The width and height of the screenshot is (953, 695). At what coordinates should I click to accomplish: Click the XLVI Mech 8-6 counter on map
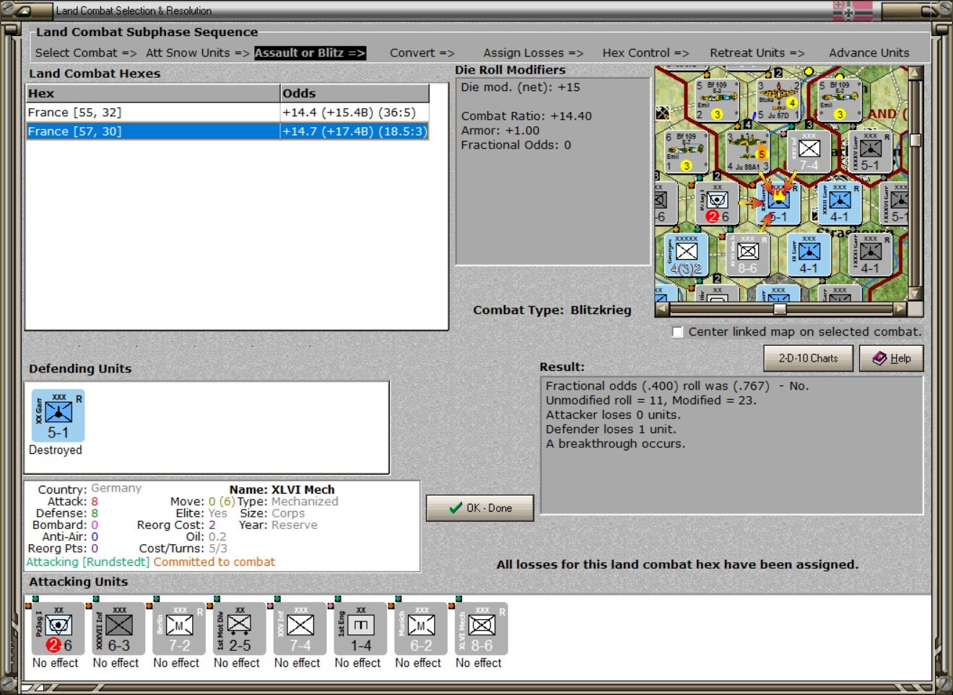pyautogui.click(x=747, y=255)
